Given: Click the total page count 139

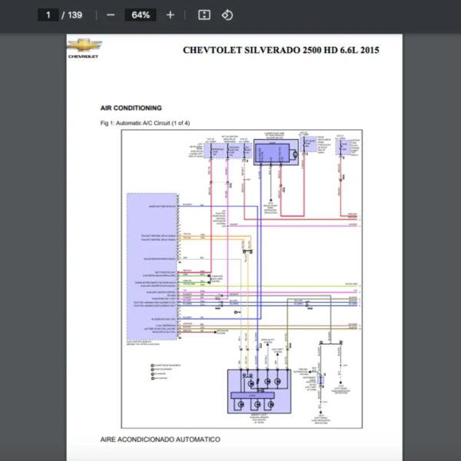Looking at the screenshot, I should pyautogui.click(x=75, y=15).
